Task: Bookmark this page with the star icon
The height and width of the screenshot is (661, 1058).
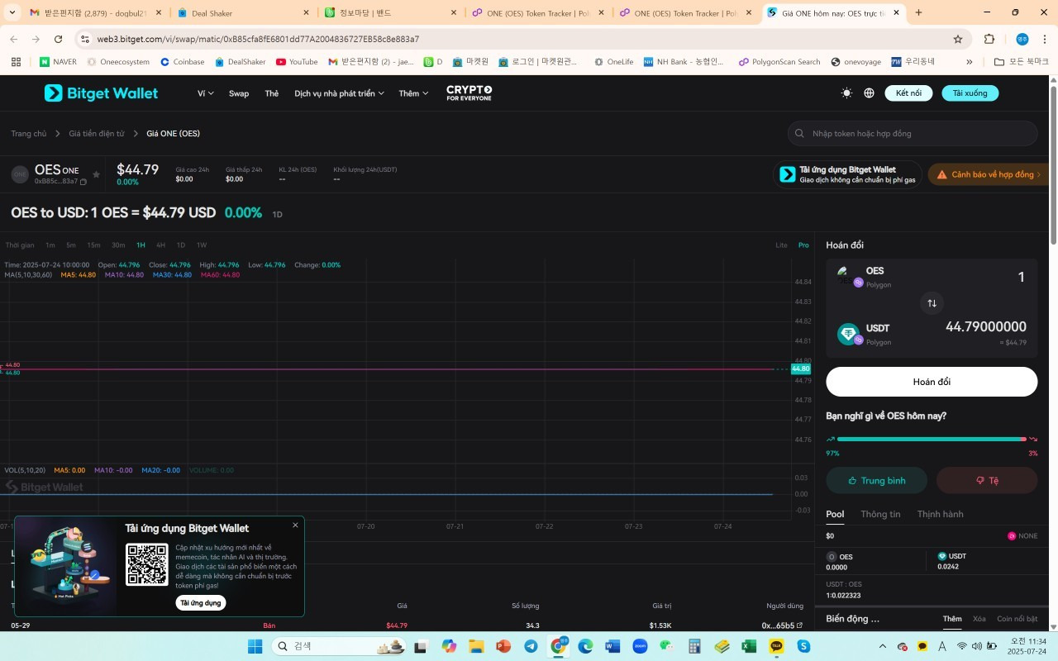Action: (958, 39)
